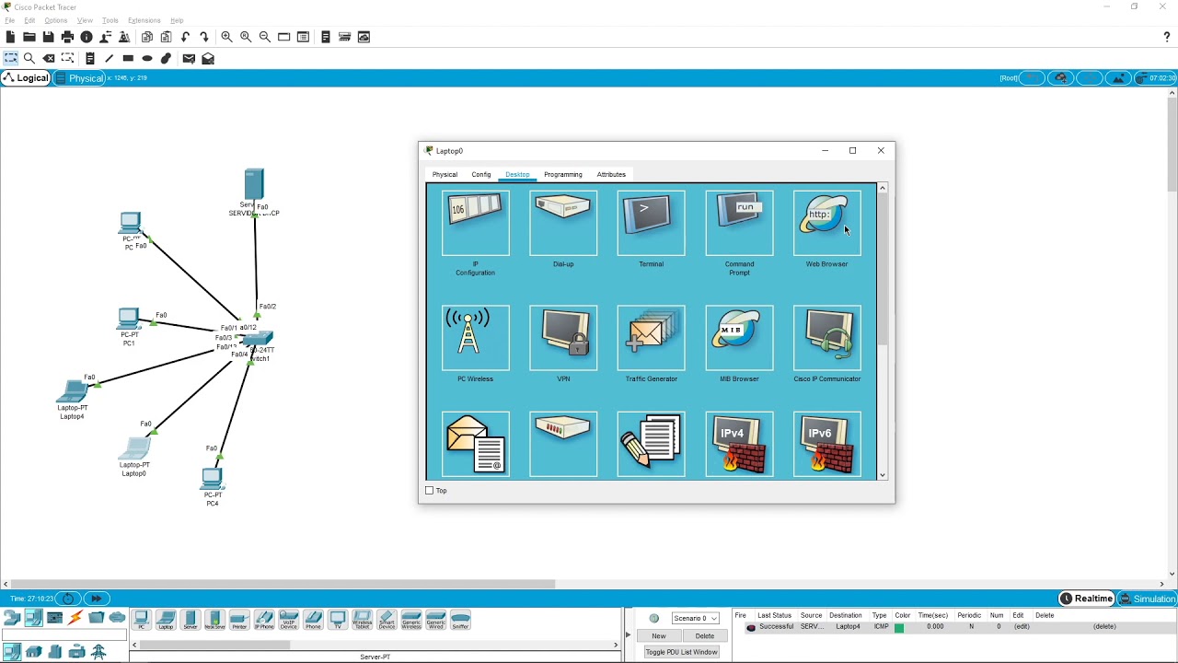The height and width of the screenshot is (663, 1178).
Task: Click the Save file toolbar icon
Action: 48,37
